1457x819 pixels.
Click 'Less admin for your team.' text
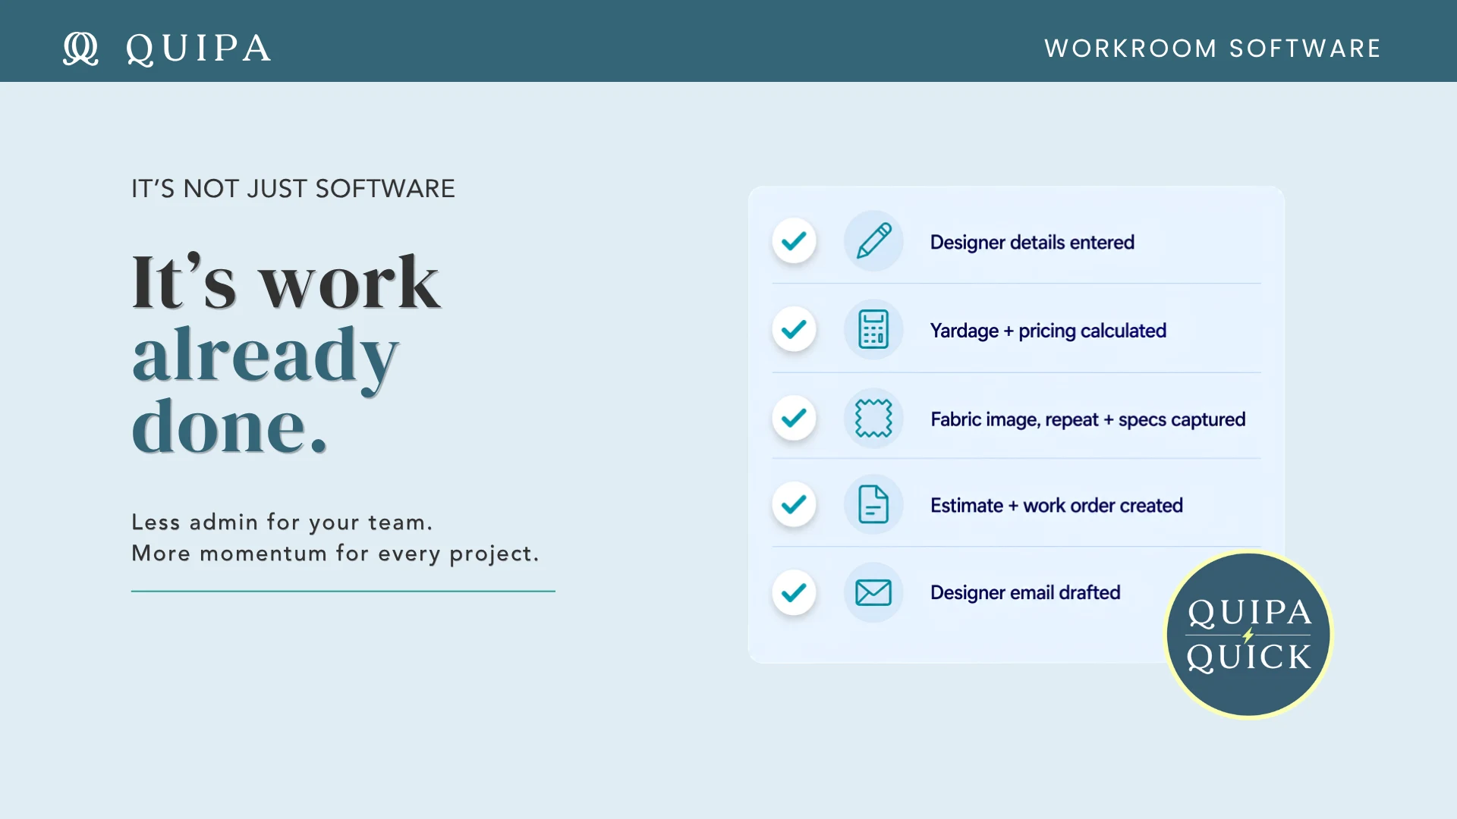click(282, 522)
